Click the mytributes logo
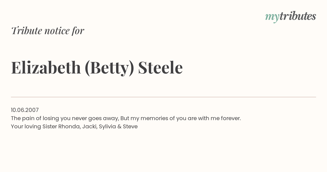The image size is (327, 172). [290, 17]
